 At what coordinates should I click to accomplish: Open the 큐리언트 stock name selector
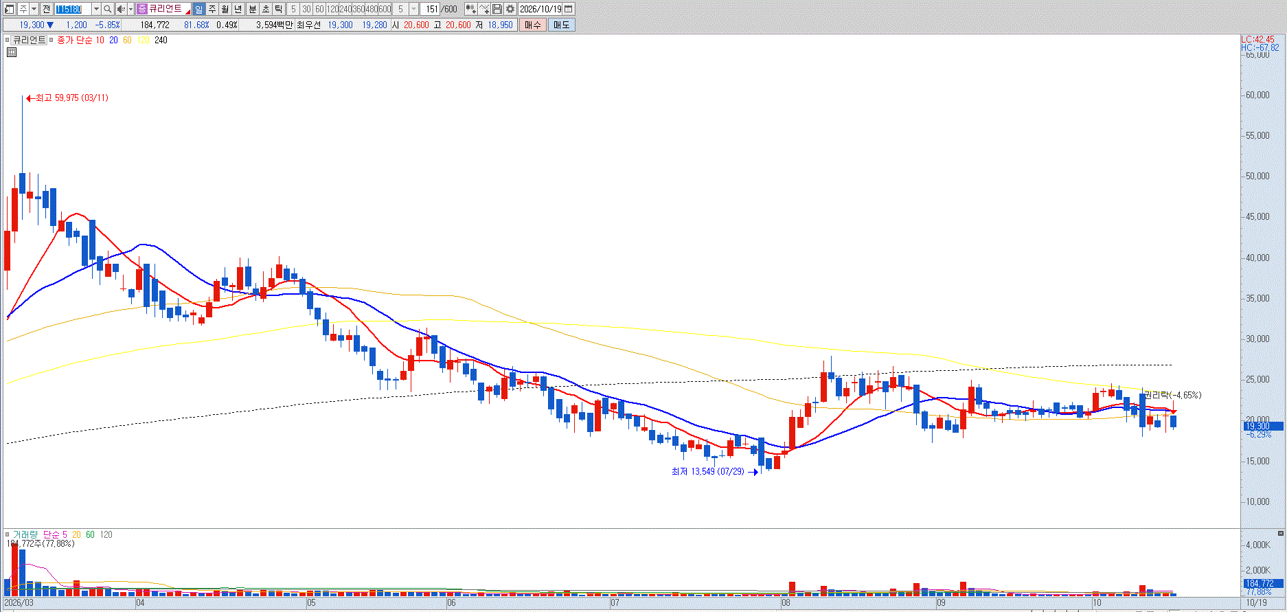tap(163, 9)
